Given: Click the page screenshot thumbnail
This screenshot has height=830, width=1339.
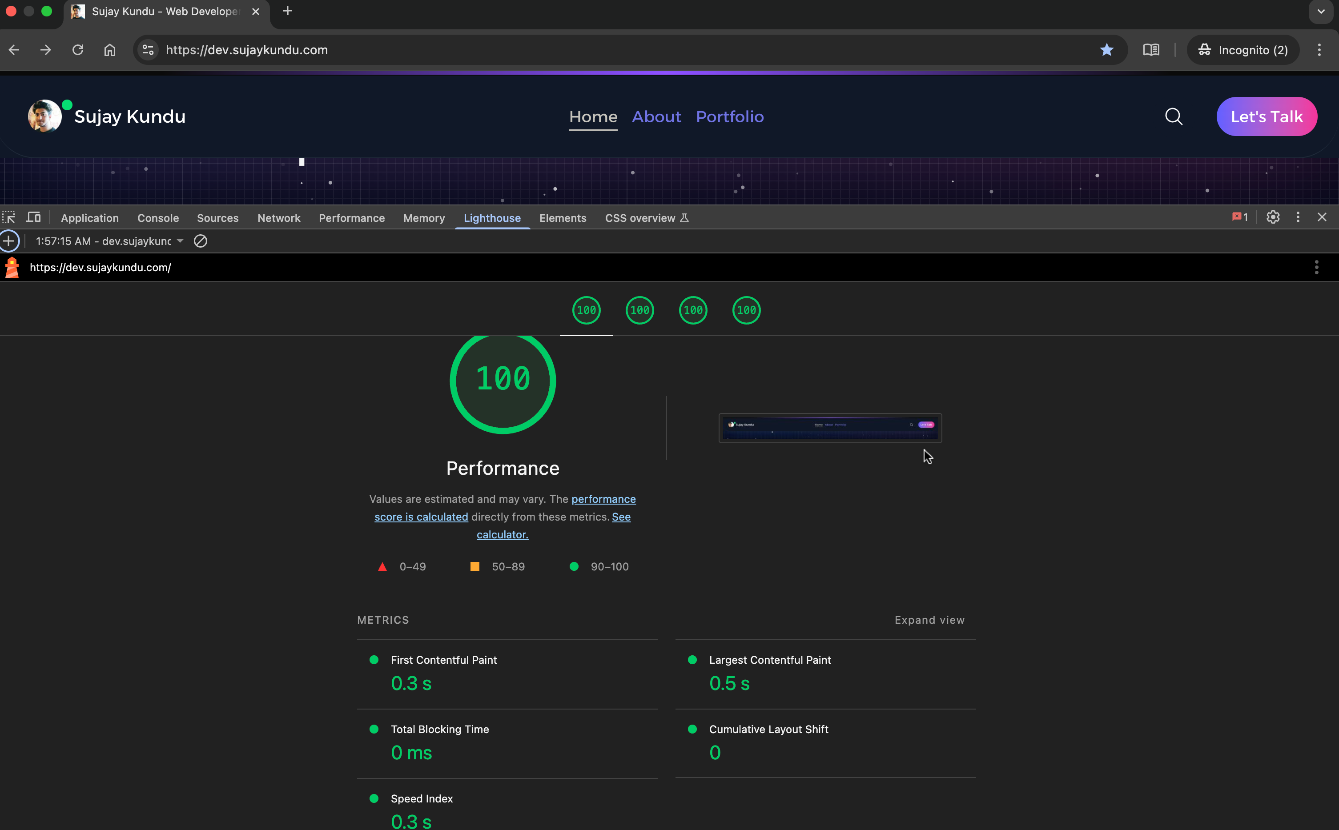Looking at the screenshot, I should click(x=829, y=428).
